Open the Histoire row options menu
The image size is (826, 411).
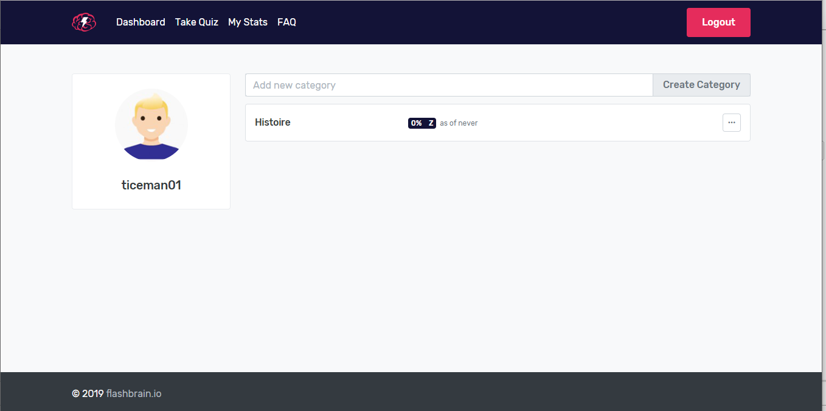pyautogui.click(x=732, y=123)
